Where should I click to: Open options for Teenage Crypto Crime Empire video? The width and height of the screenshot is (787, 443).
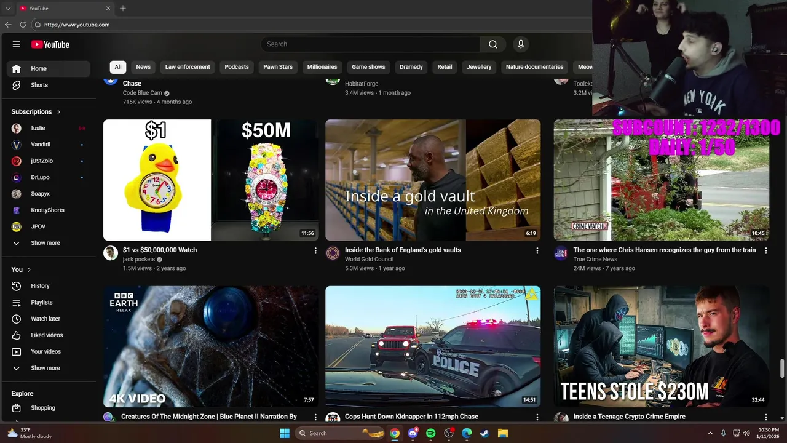coord(765,417)
